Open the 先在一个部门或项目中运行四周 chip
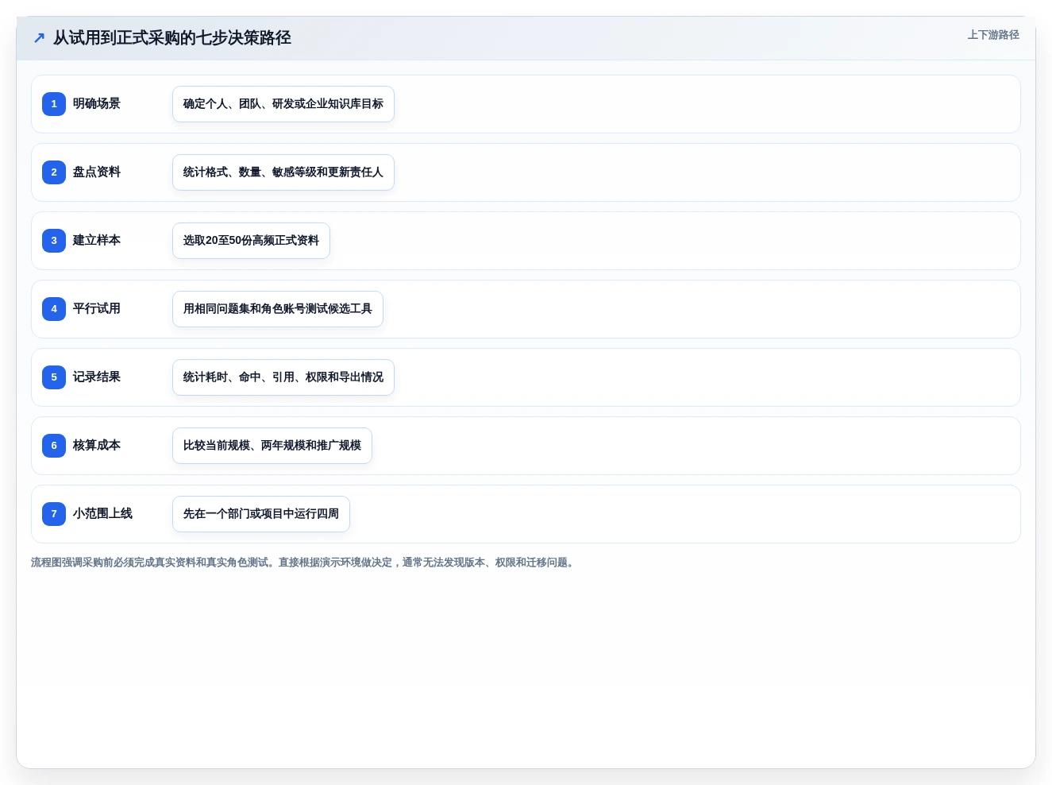Screen dimensions: 1052x785 [261, 514]
